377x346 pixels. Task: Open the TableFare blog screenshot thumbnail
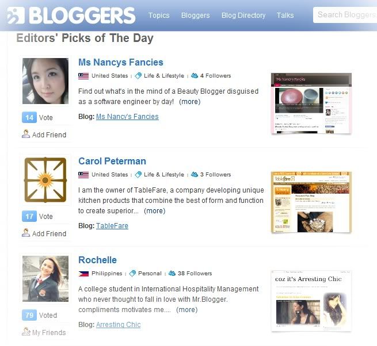(311, 202)
